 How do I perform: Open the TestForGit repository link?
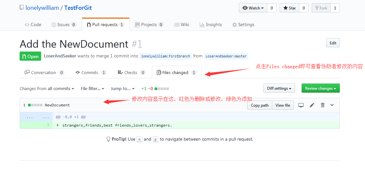point(78,8)
